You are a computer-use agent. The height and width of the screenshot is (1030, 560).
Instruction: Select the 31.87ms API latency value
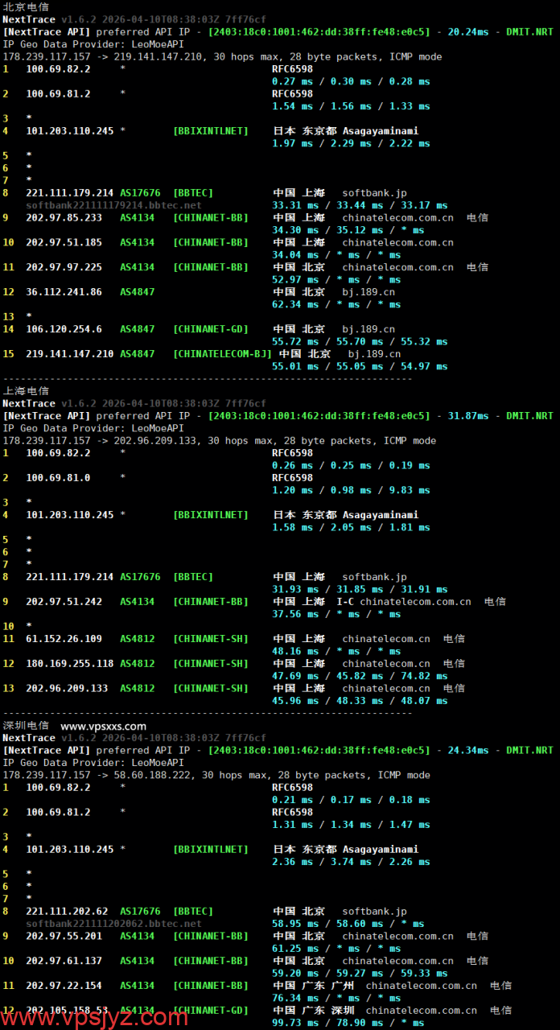pyautogui.click(x=468, y=416)
